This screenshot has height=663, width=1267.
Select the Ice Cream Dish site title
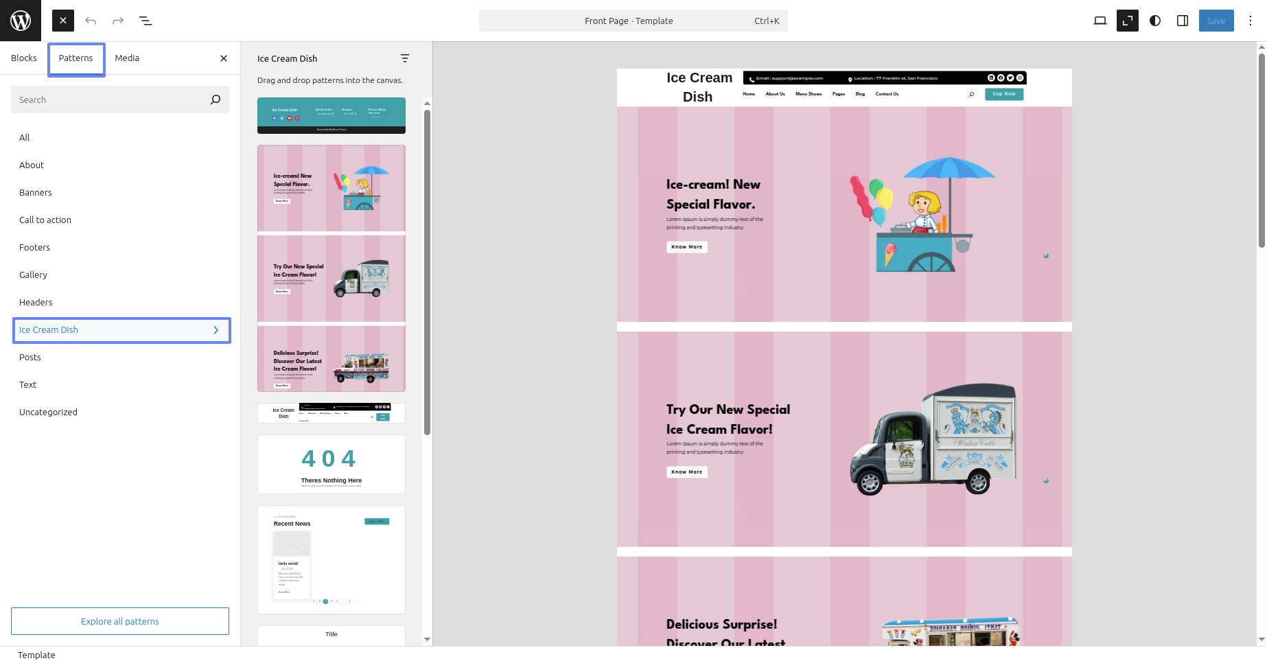(699, 87)
